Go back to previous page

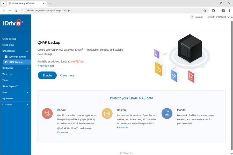[4, 11]
